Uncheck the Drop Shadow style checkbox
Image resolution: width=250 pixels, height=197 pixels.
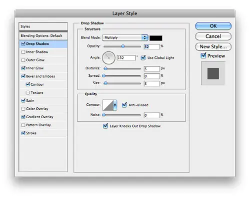tap(23, 44)
